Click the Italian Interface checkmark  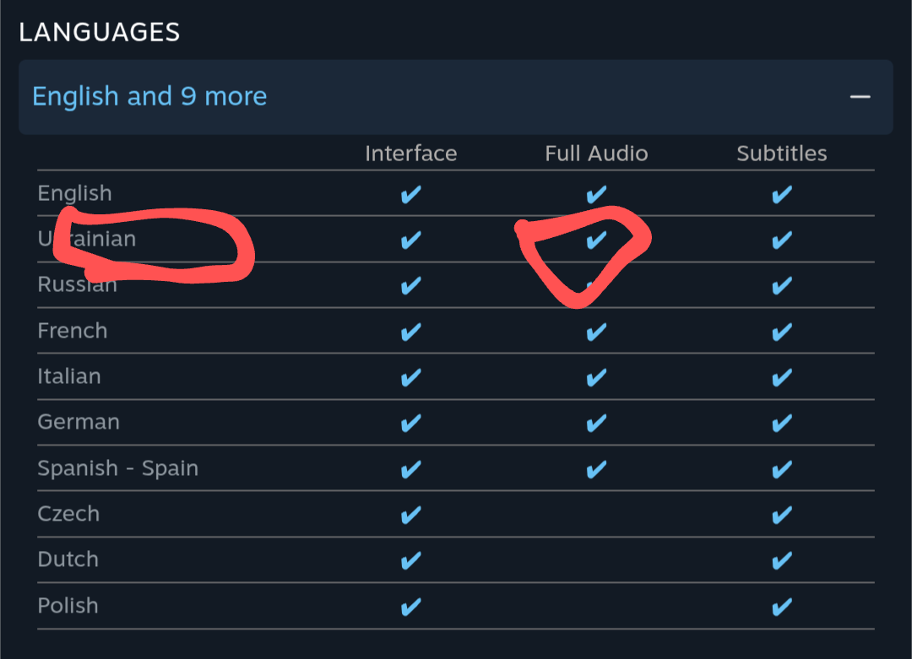(x=410, y=377)
